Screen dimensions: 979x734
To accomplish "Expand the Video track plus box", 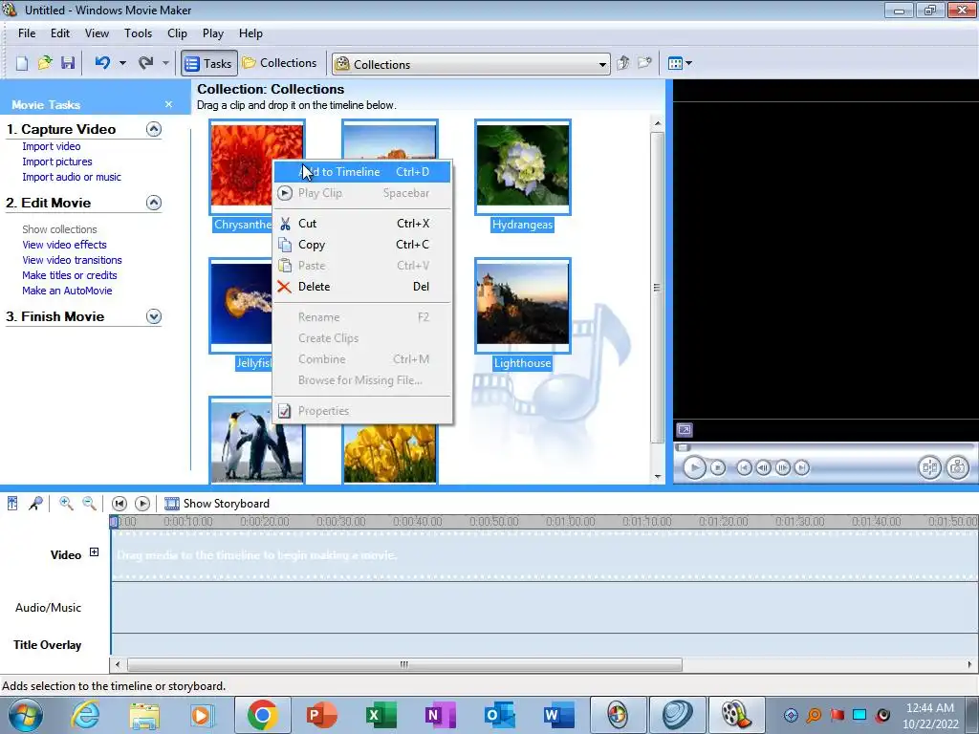I will [x=94, y=551].
